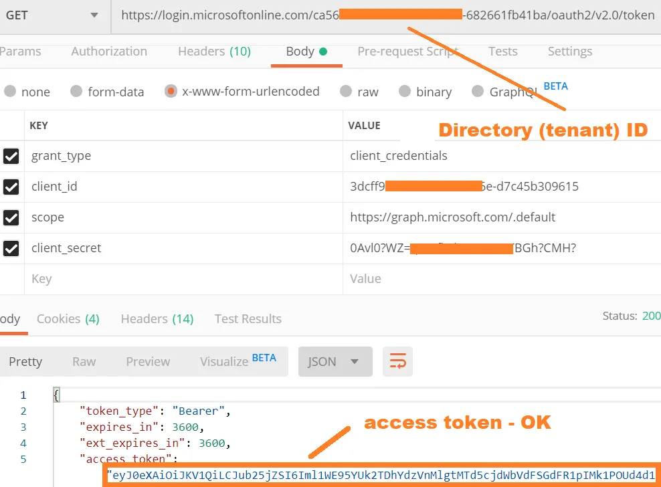661x487 pixels.
Task: Open the JSON format dropdown
Action: click(x=335, y=362)
